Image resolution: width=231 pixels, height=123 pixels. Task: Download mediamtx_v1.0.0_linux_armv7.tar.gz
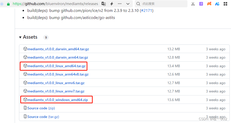(56, 91)
